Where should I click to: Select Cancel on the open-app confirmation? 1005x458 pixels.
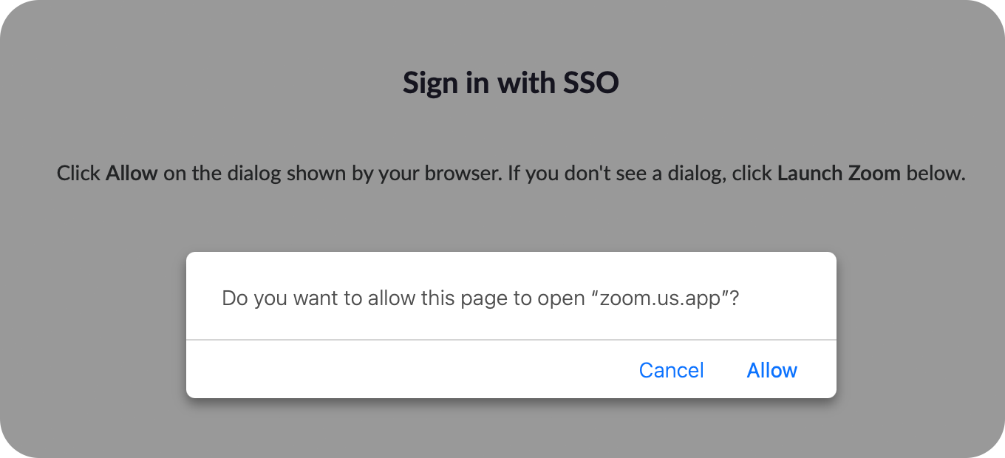(671, 370)
